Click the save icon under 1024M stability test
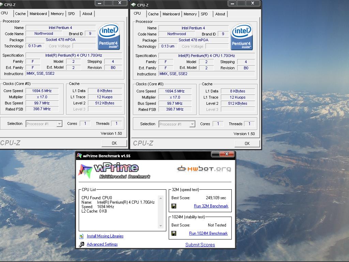The width and height of the screenshot is (349, 262). pyautogui.click(x=174, y=233)
